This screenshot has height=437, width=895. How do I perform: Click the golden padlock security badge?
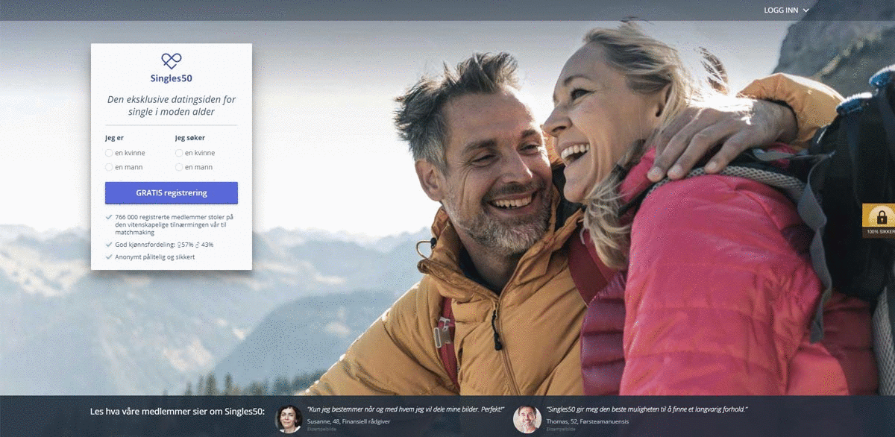(881, 216)
